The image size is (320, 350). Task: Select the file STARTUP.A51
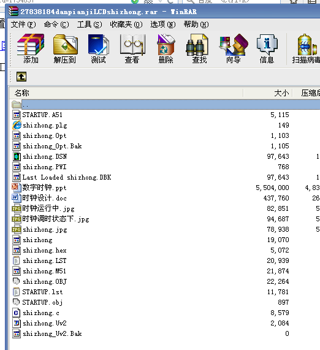(42, 115)
